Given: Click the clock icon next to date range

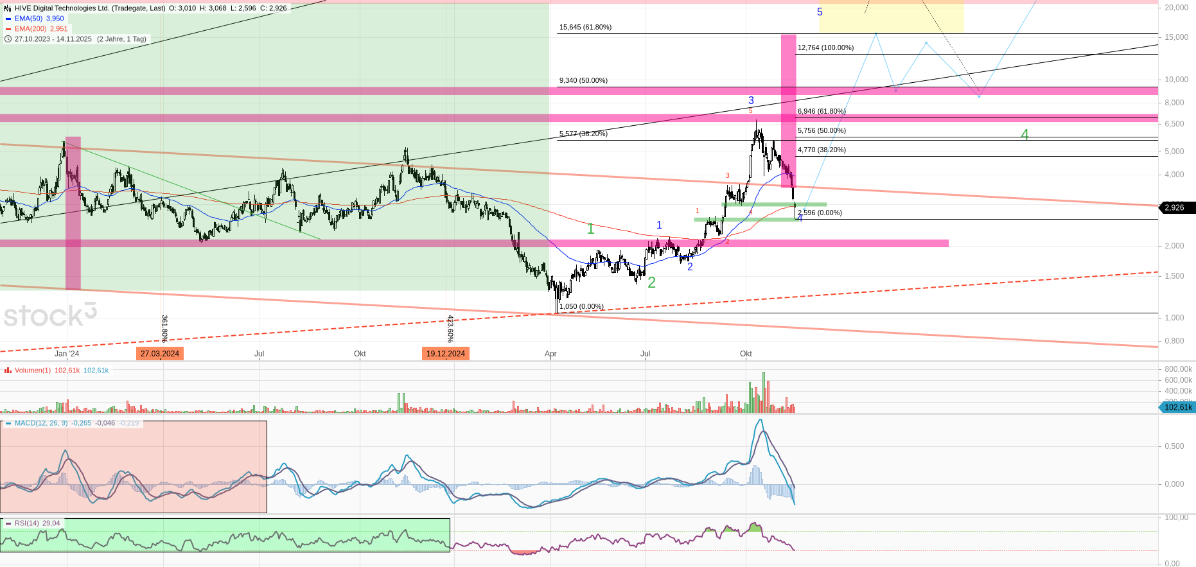Looking at the screenshot, I should [8, 39].
